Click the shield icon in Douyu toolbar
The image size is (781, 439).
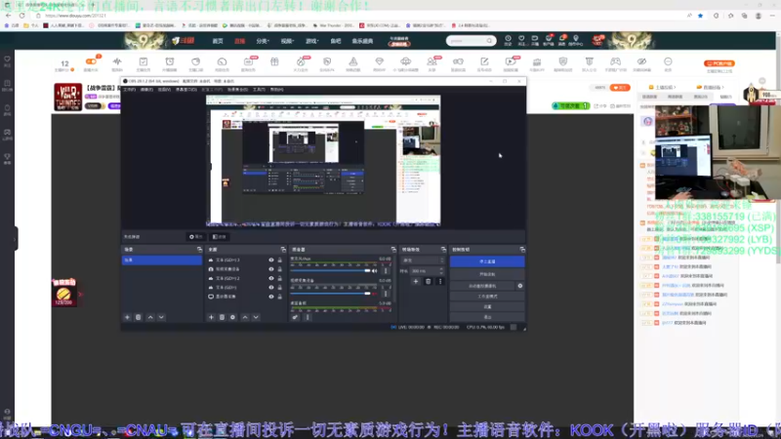pyautogui.click(x=563, y=61)
